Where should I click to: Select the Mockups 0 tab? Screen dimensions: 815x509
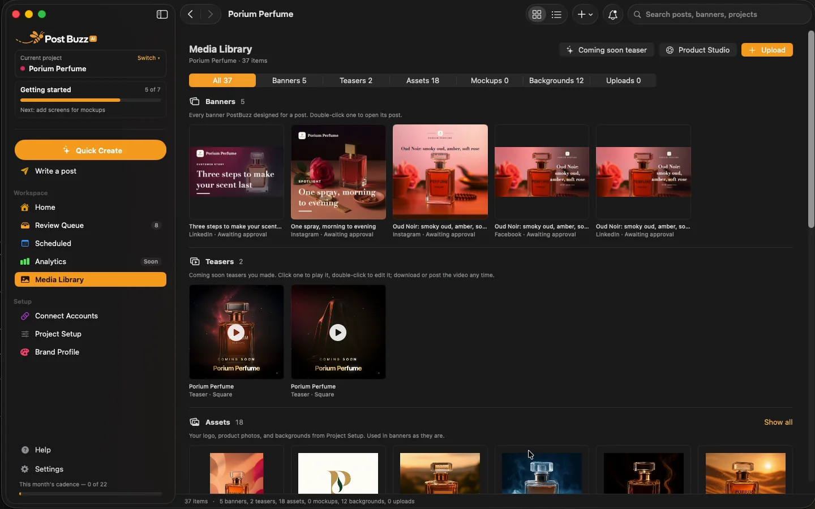[x=490, y=81]
